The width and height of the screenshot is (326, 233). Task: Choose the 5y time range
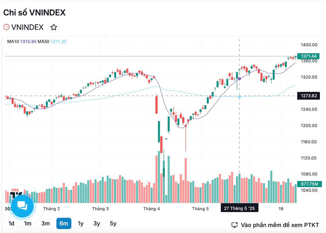point(113,223)
